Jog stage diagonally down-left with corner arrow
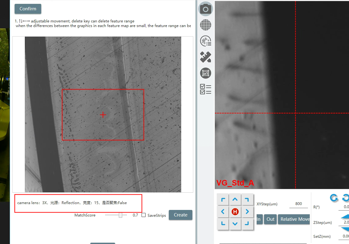The width and height of the screenshot is (349, 244). [223, 223]
